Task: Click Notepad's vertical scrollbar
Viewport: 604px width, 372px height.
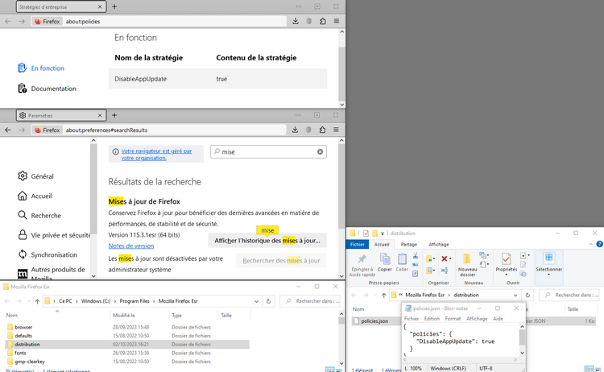Action: 523,337
